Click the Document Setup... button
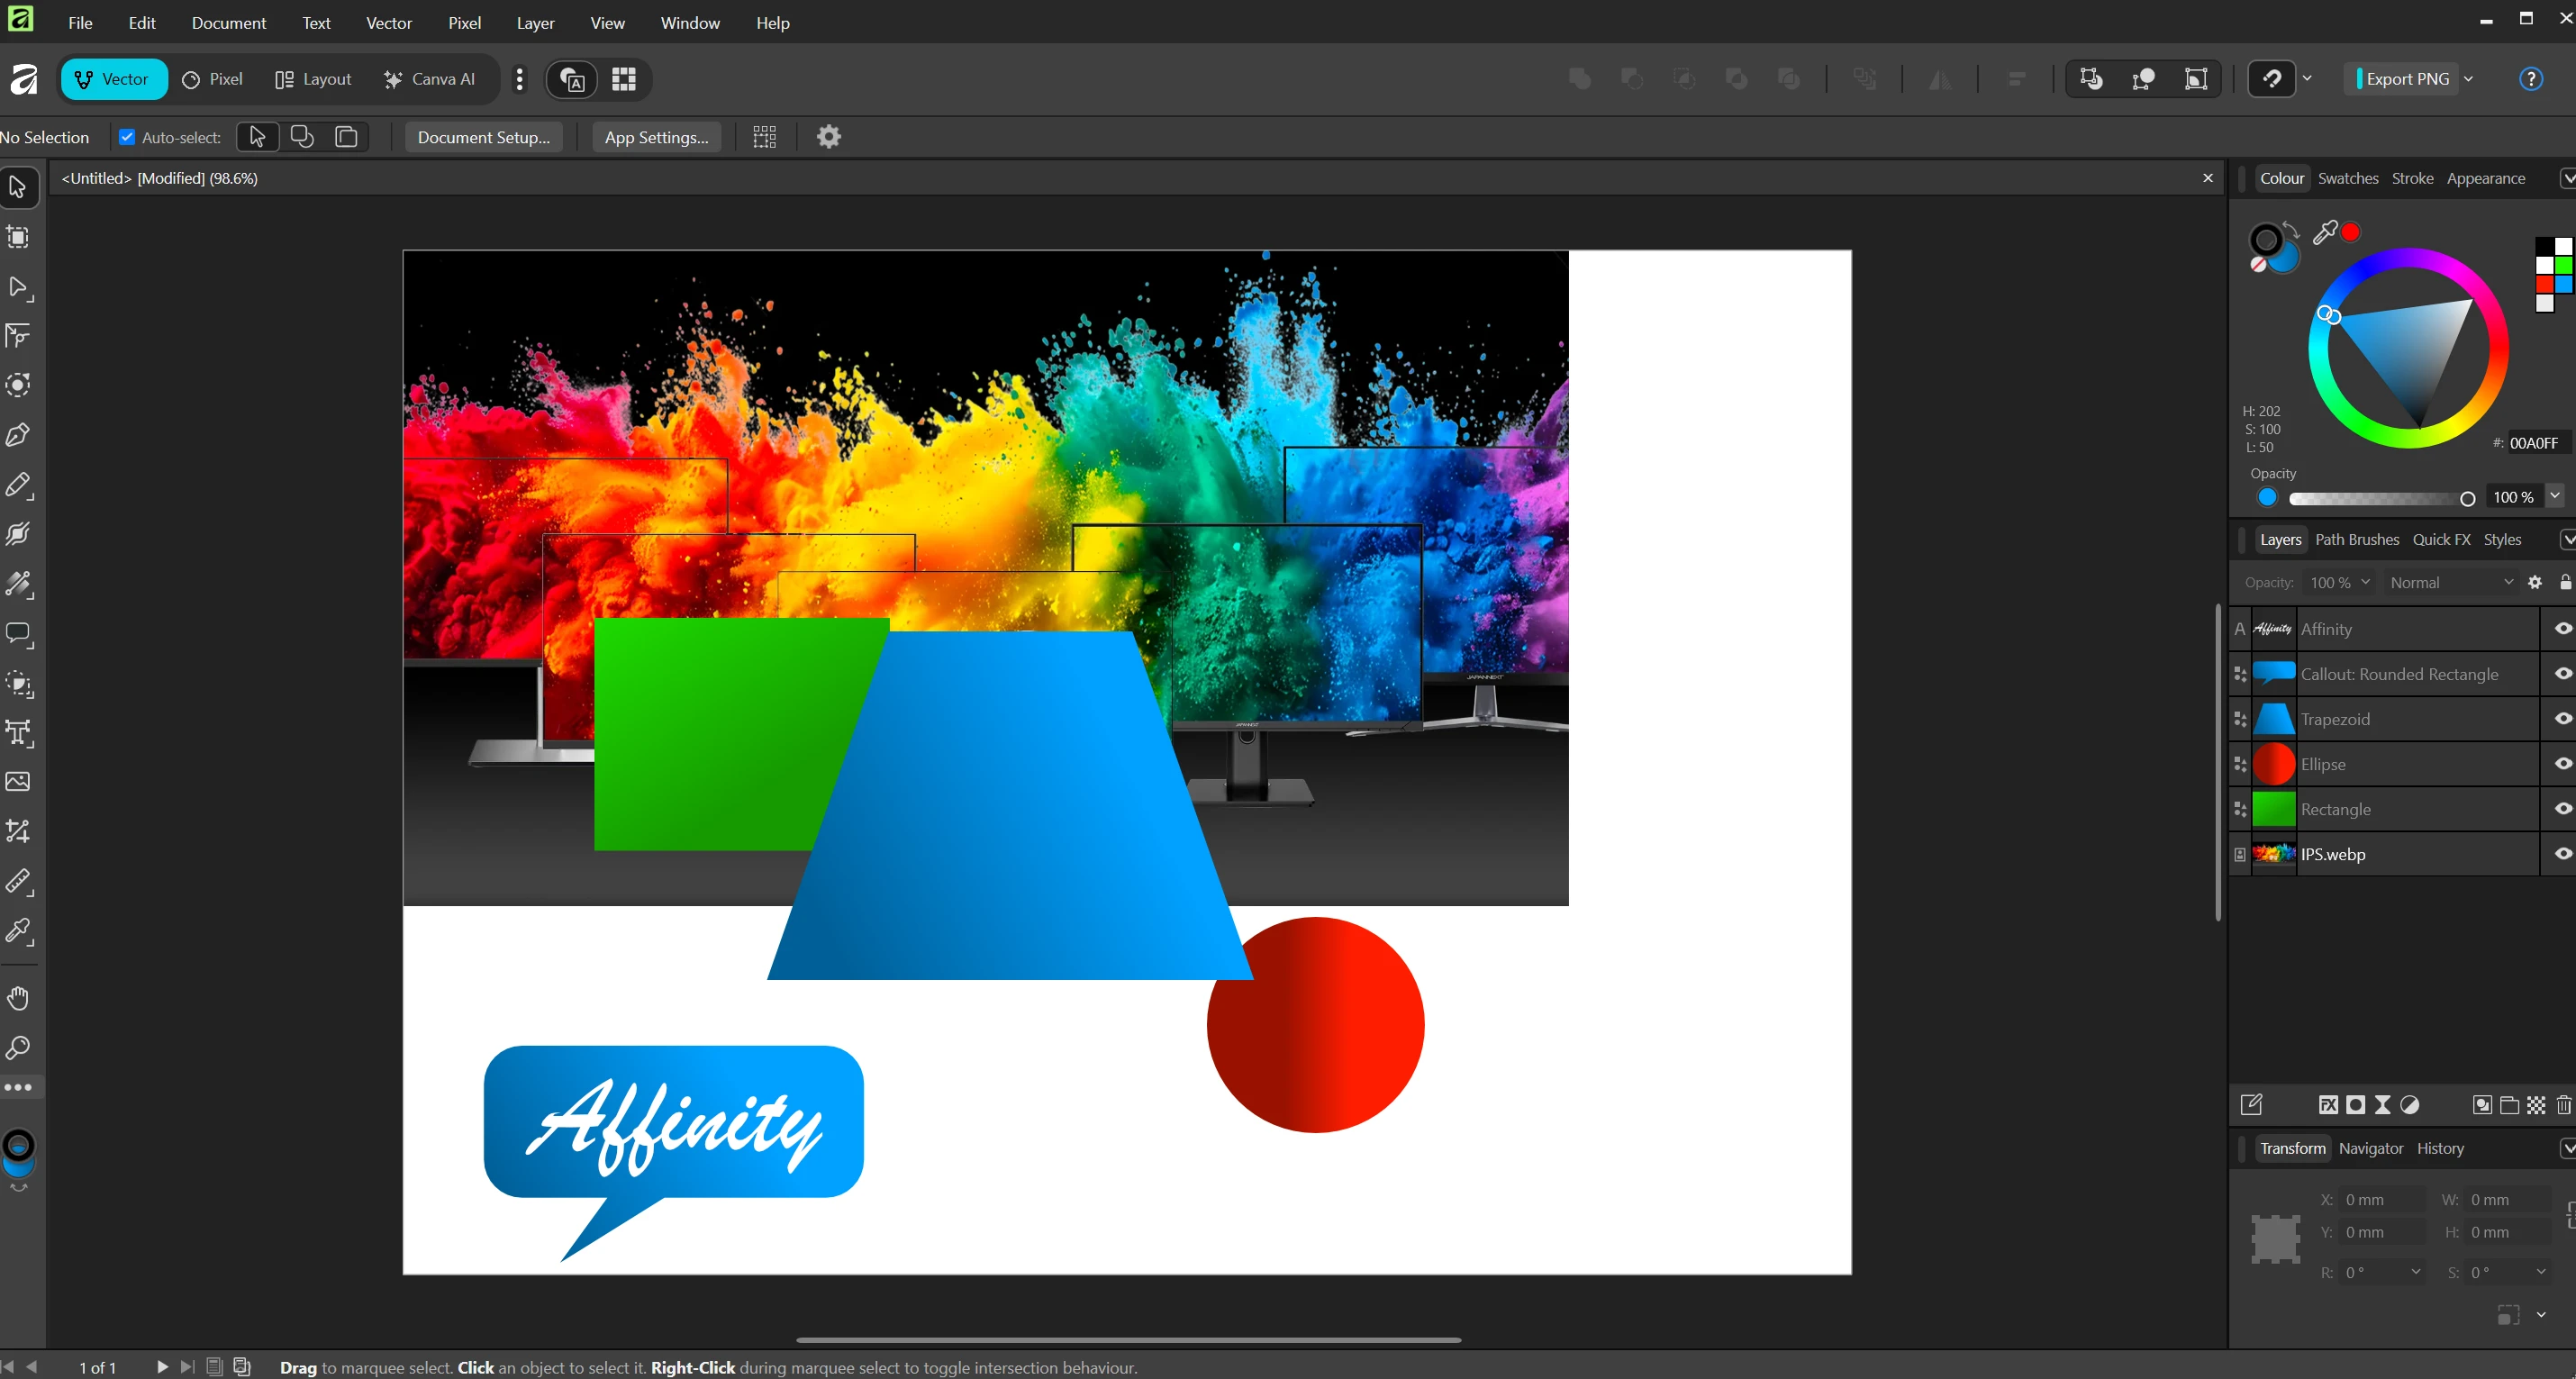Viewport: 2576px width, 1379px height. (483, 137)
